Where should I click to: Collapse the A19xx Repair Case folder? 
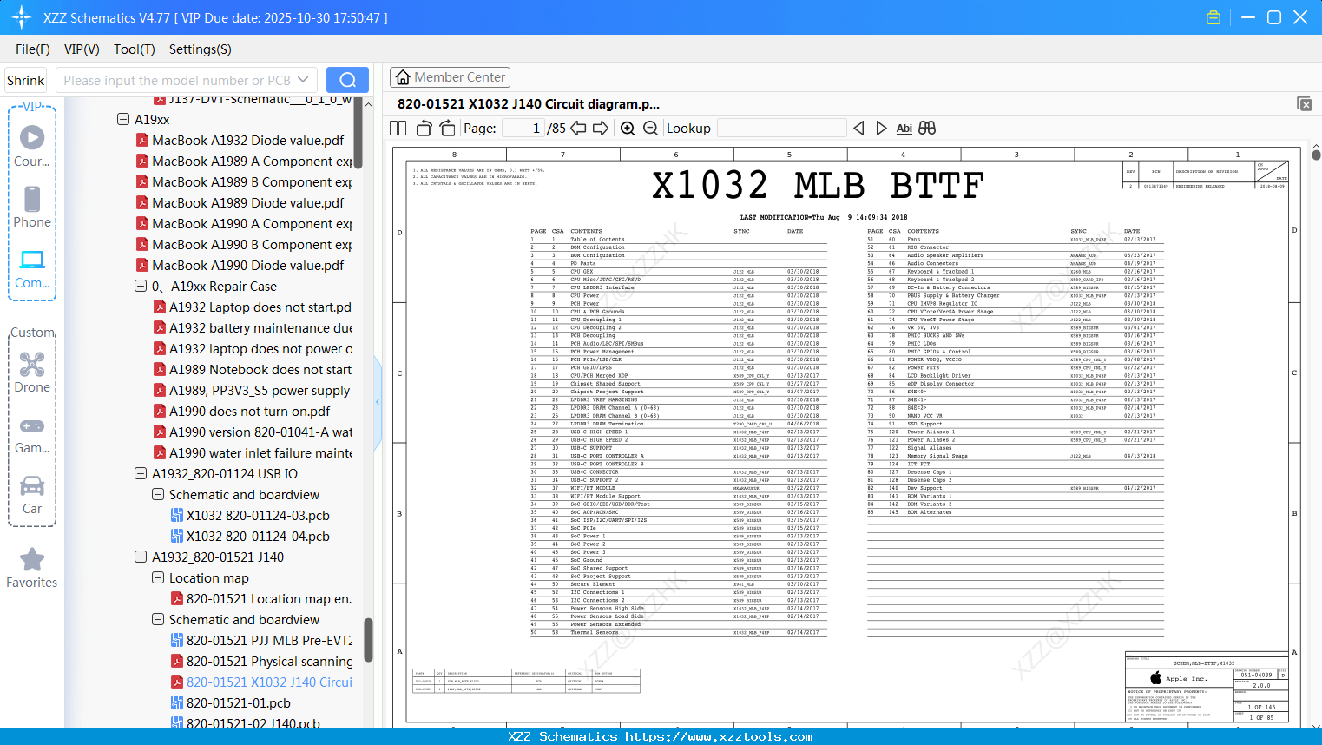[x=141, y=286]
